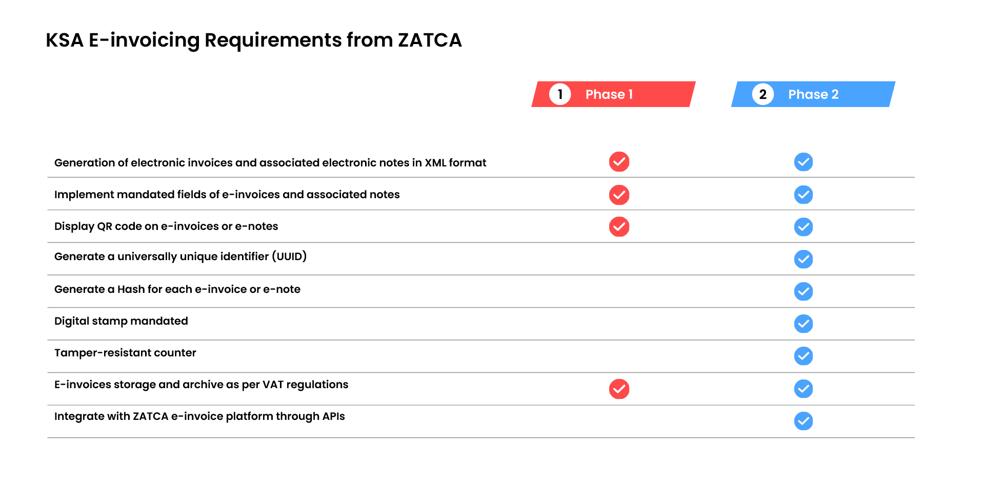Click red checkmark for E-invoices storage row
This screenshot has width=1006, height=488.
619,389
